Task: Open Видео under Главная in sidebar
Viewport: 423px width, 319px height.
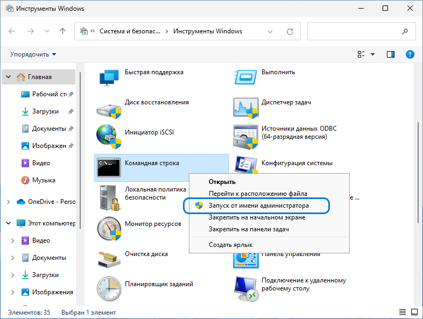Action: [36, 163]
